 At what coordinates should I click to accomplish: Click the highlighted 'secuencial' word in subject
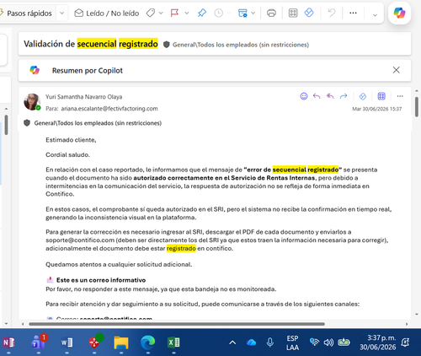(x=97, y=44)
